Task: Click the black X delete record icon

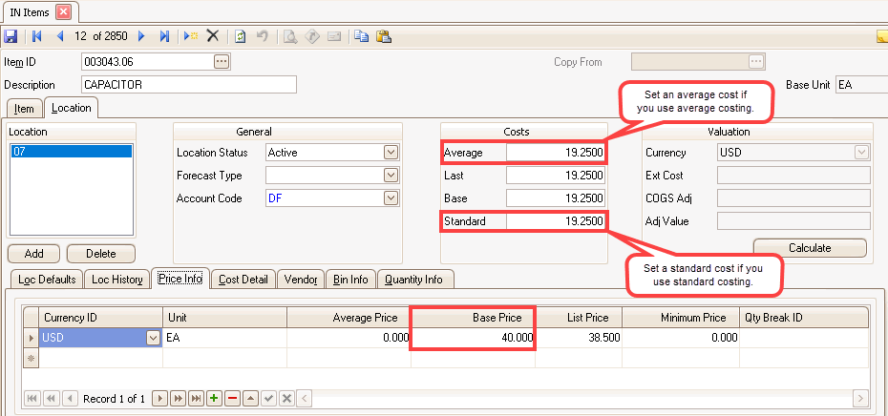Action: point(212,36)
